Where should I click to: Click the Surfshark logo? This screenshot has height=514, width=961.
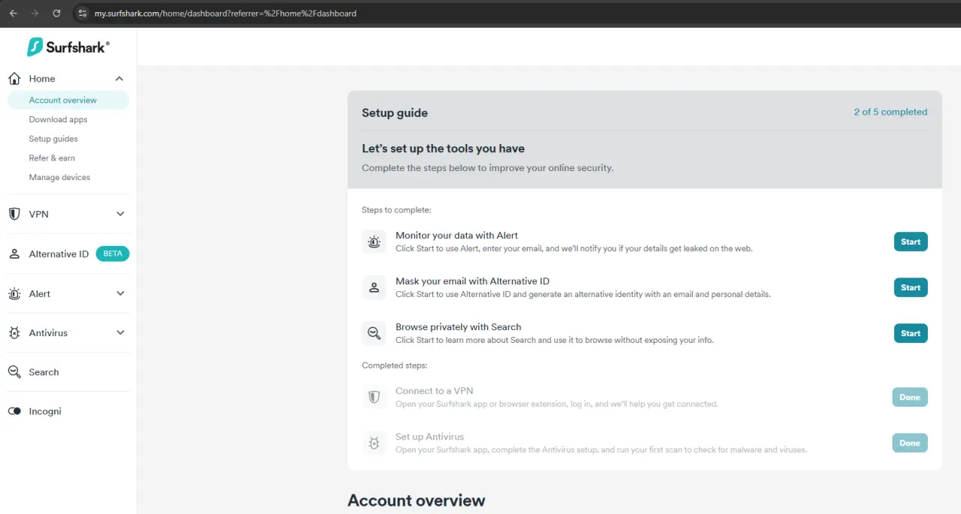(68, 47)
